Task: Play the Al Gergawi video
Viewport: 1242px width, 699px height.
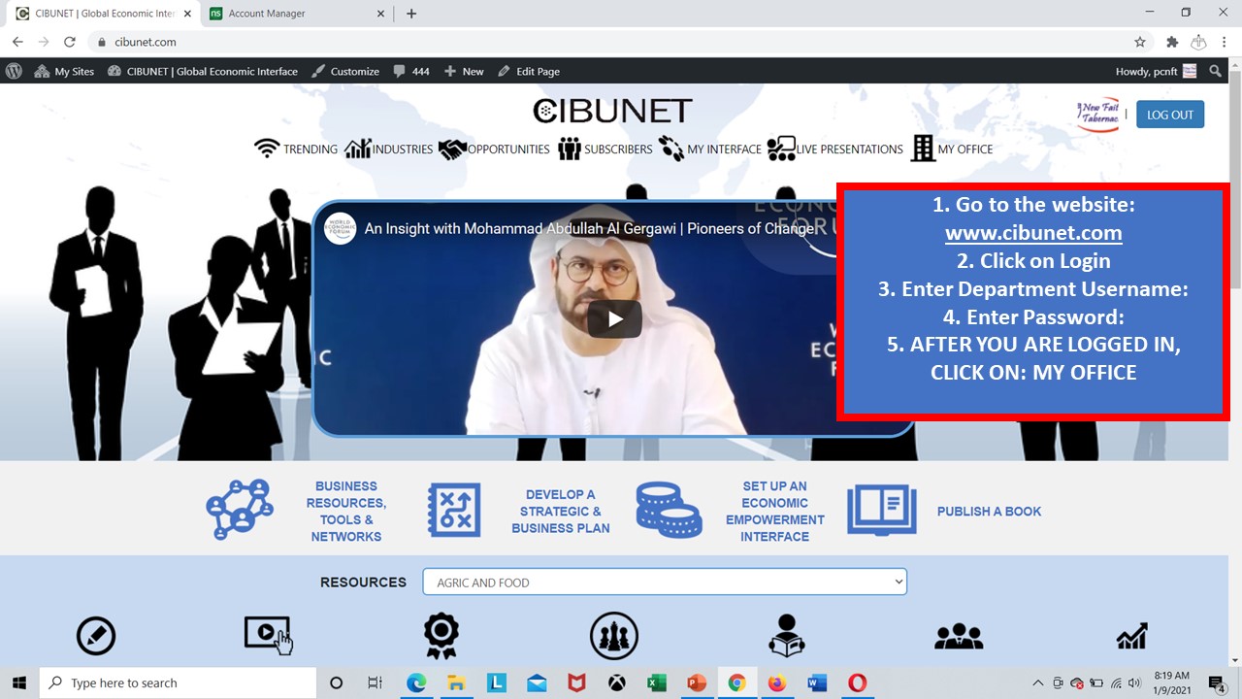Action: tap(614, 319)
